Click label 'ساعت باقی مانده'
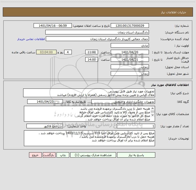This screenshot has width=196, height=190. [x=23, y=52]
